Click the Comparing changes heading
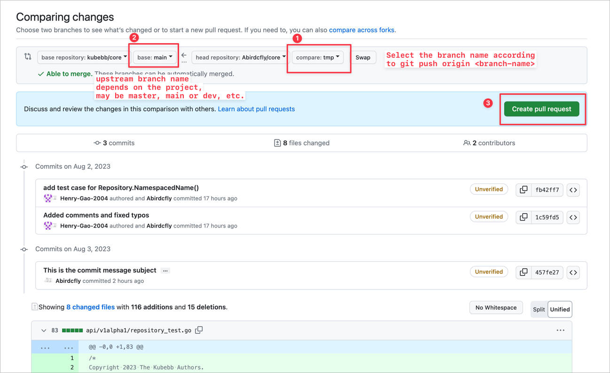 (x=65, y=17)
